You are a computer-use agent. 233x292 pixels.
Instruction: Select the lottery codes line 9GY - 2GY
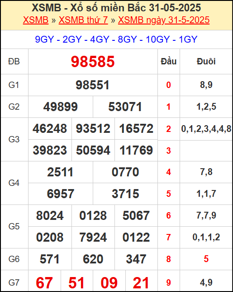[116, 39]
